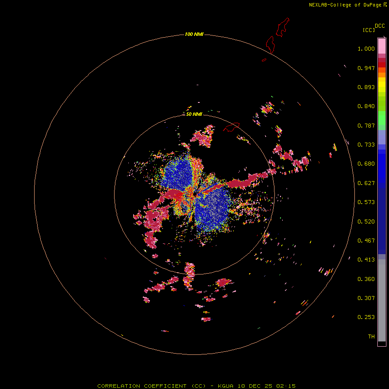Click the 0.307 legend value

point(366,298)
